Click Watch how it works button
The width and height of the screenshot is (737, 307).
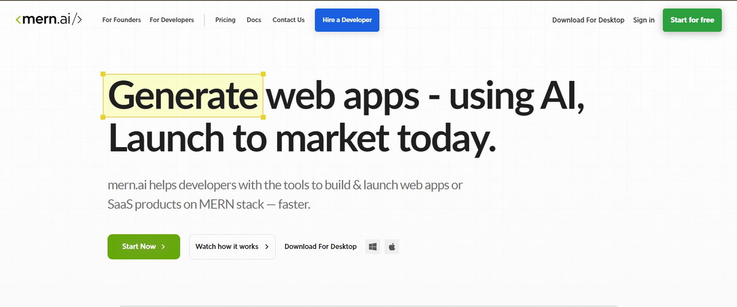pos(232,246)
